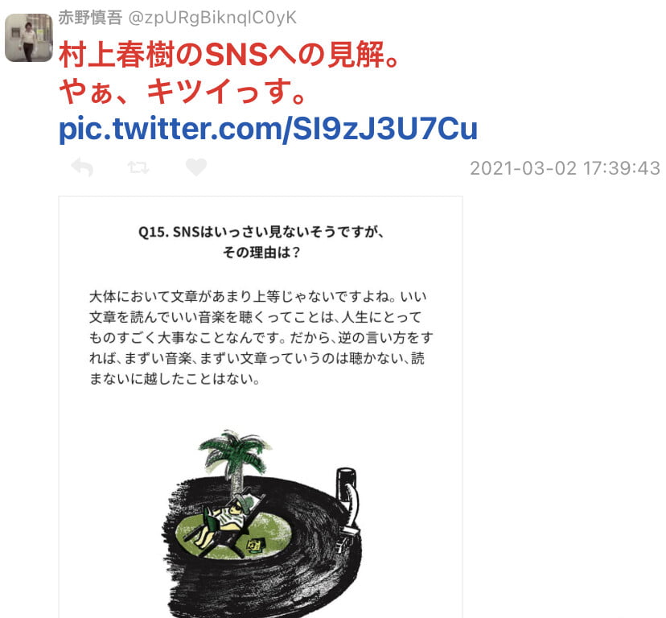Click the last answer line ending 越したことはない。

click(x=175, y=379)
